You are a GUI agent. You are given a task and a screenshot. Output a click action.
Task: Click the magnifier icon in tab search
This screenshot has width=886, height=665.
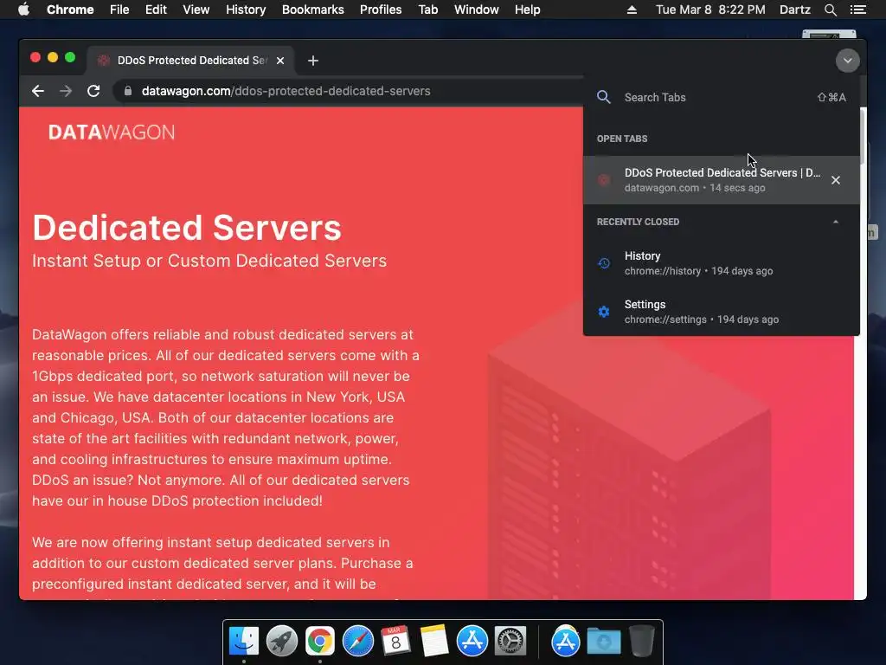603,97
